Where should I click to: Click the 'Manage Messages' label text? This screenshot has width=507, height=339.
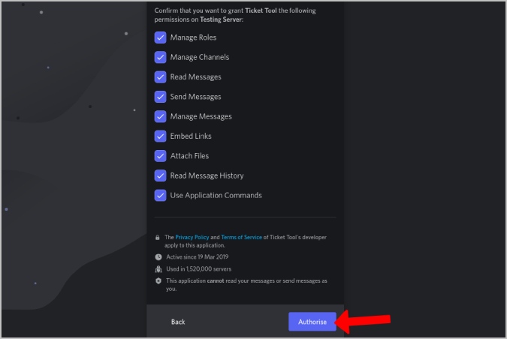pos(201,116)
